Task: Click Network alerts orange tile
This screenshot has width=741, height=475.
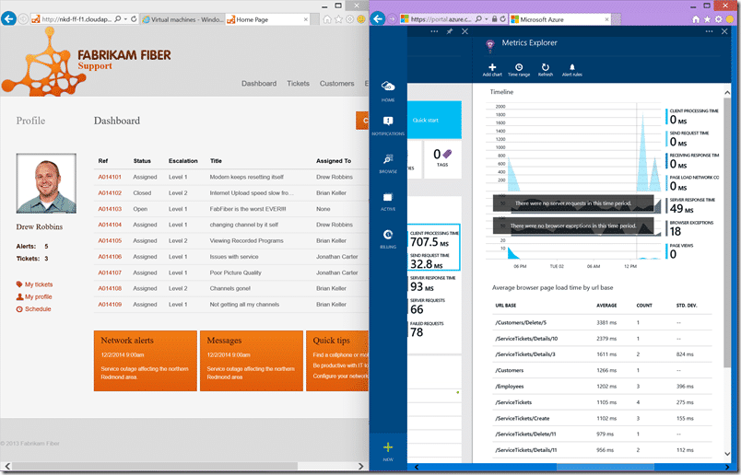Action: [x=145, y=361]
